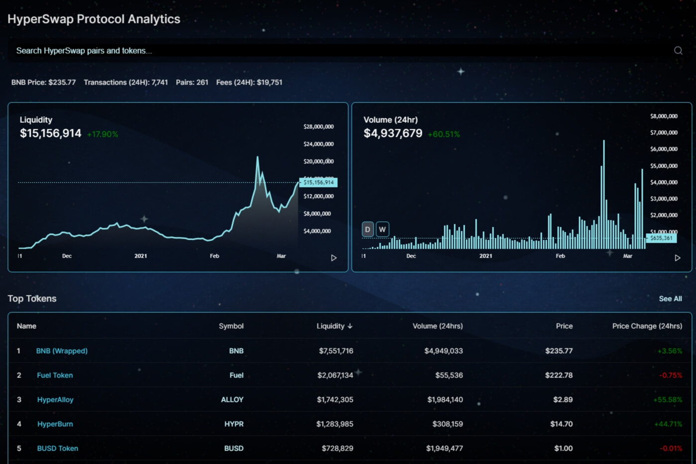Click HyperAlloy price $2.89

point(563,400)
